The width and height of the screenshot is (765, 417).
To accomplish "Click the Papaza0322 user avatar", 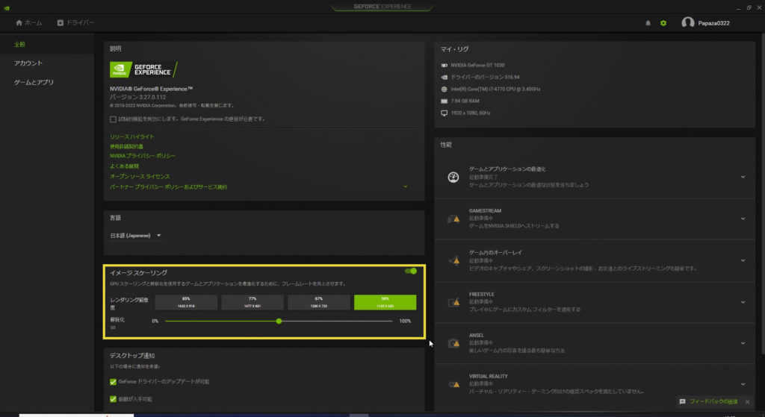I will click(688, 23).
